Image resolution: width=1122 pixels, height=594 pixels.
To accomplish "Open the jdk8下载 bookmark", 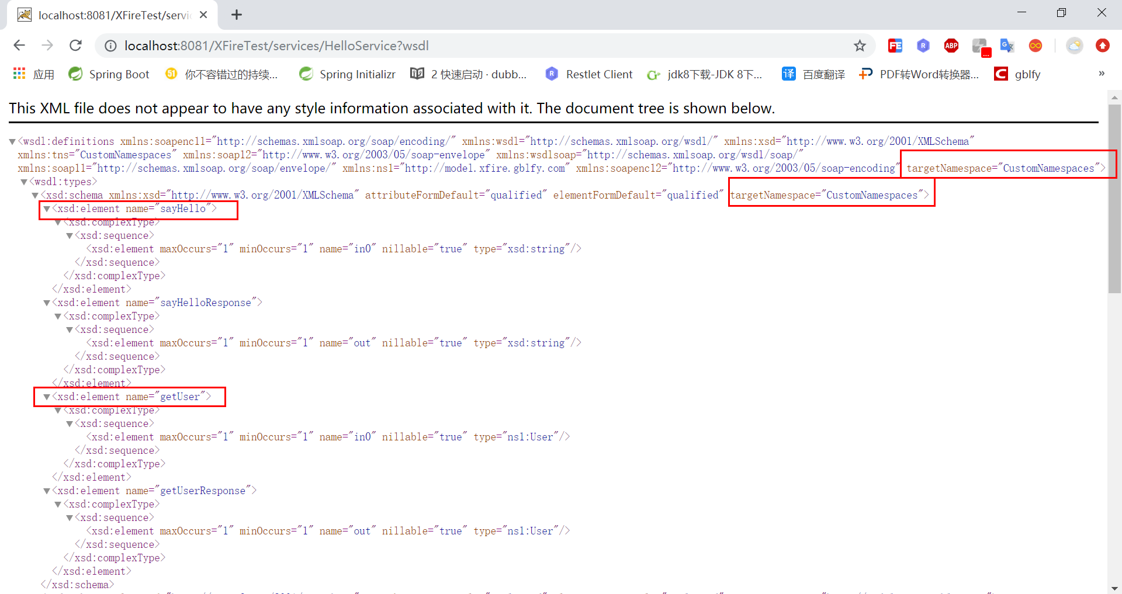I will click(x=705, y=74).
